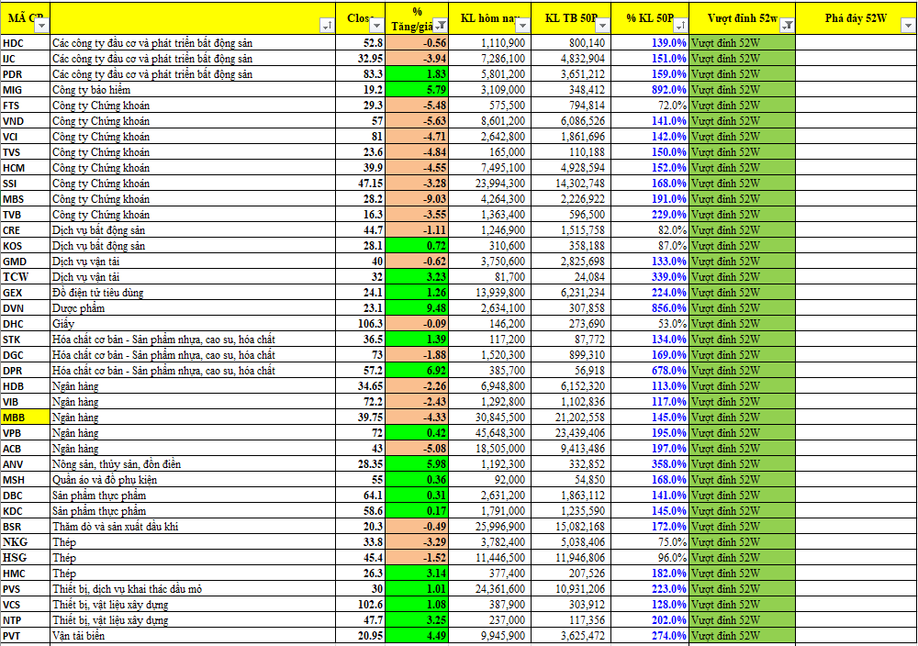Open the filter dropdown of the industry column
Image resolution: width=918 pixels, height=646 pixels.
click(x=328, y=25)
